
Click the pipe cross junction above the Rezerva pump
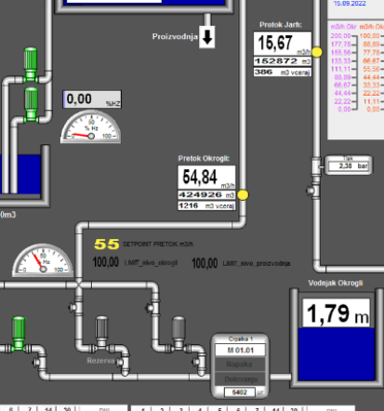[x=79, y=285]
